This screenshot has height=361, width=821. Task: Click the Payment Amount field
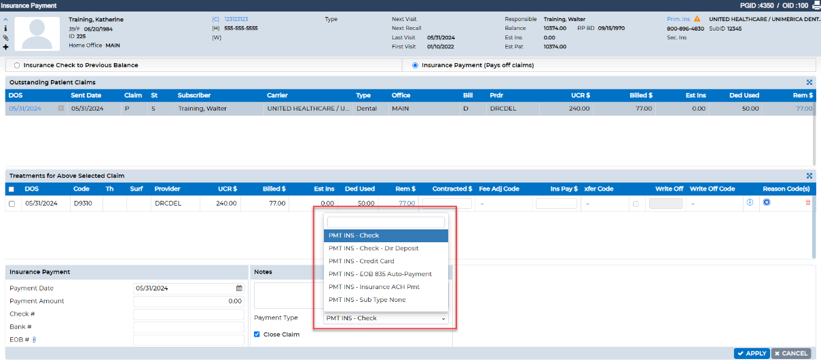pos(189,301)
